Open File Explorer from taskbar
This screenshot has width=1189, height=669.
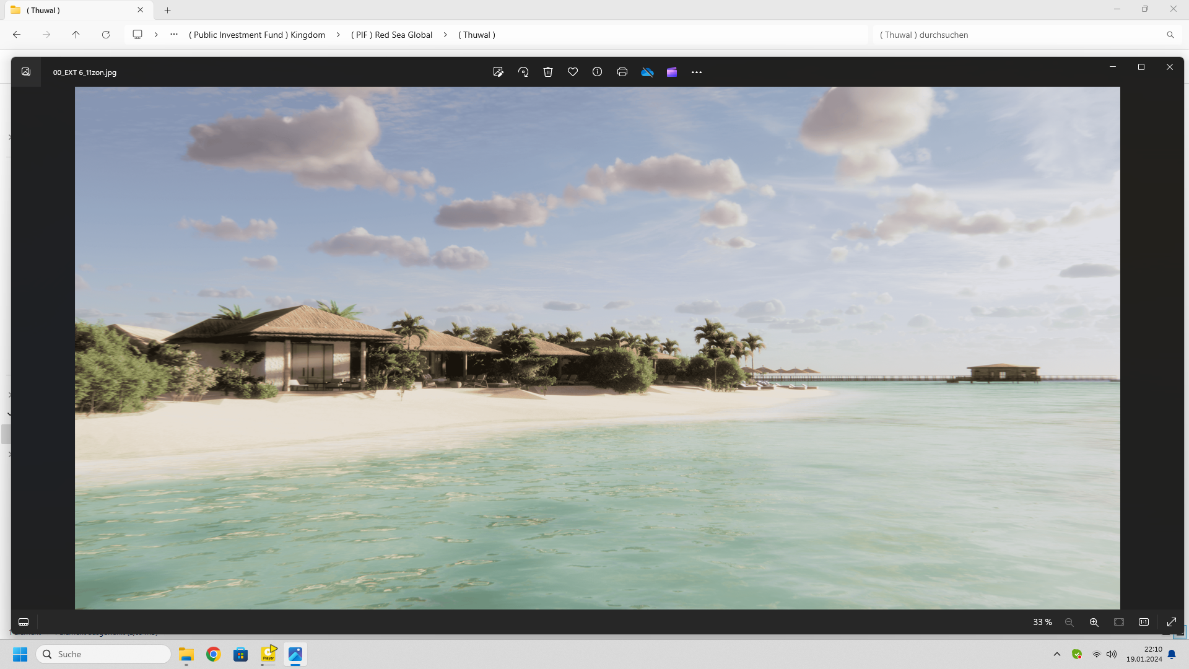point(186,654)
